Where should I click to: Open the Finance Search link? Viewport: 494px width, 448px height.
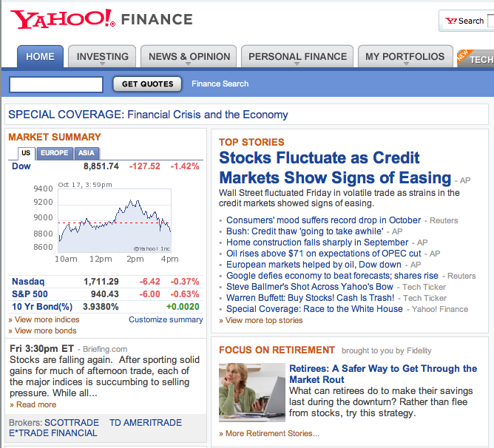tap(220, 84)
